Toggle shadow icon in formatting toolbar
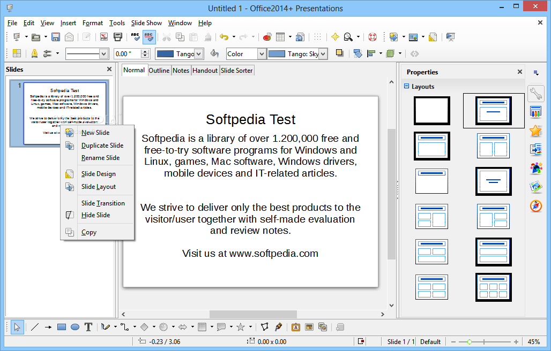Screen dimensions: 551x351 coord(339,54)
